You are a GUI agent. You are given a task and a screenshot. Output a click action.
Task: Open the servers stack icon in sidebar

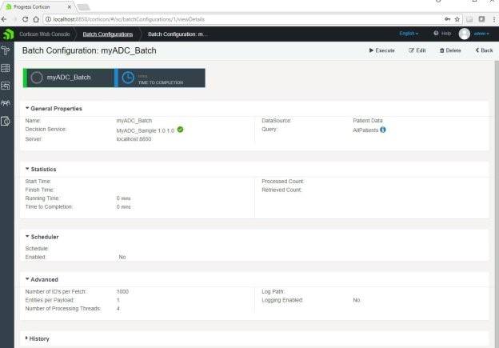(x=6, y=68)
